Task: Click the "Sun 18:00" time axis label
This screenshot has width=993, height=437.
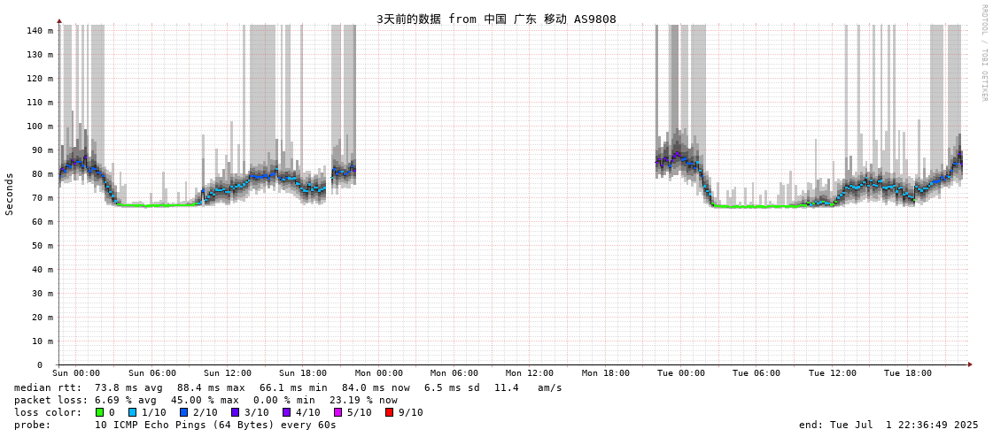Action: click(303, 373)
